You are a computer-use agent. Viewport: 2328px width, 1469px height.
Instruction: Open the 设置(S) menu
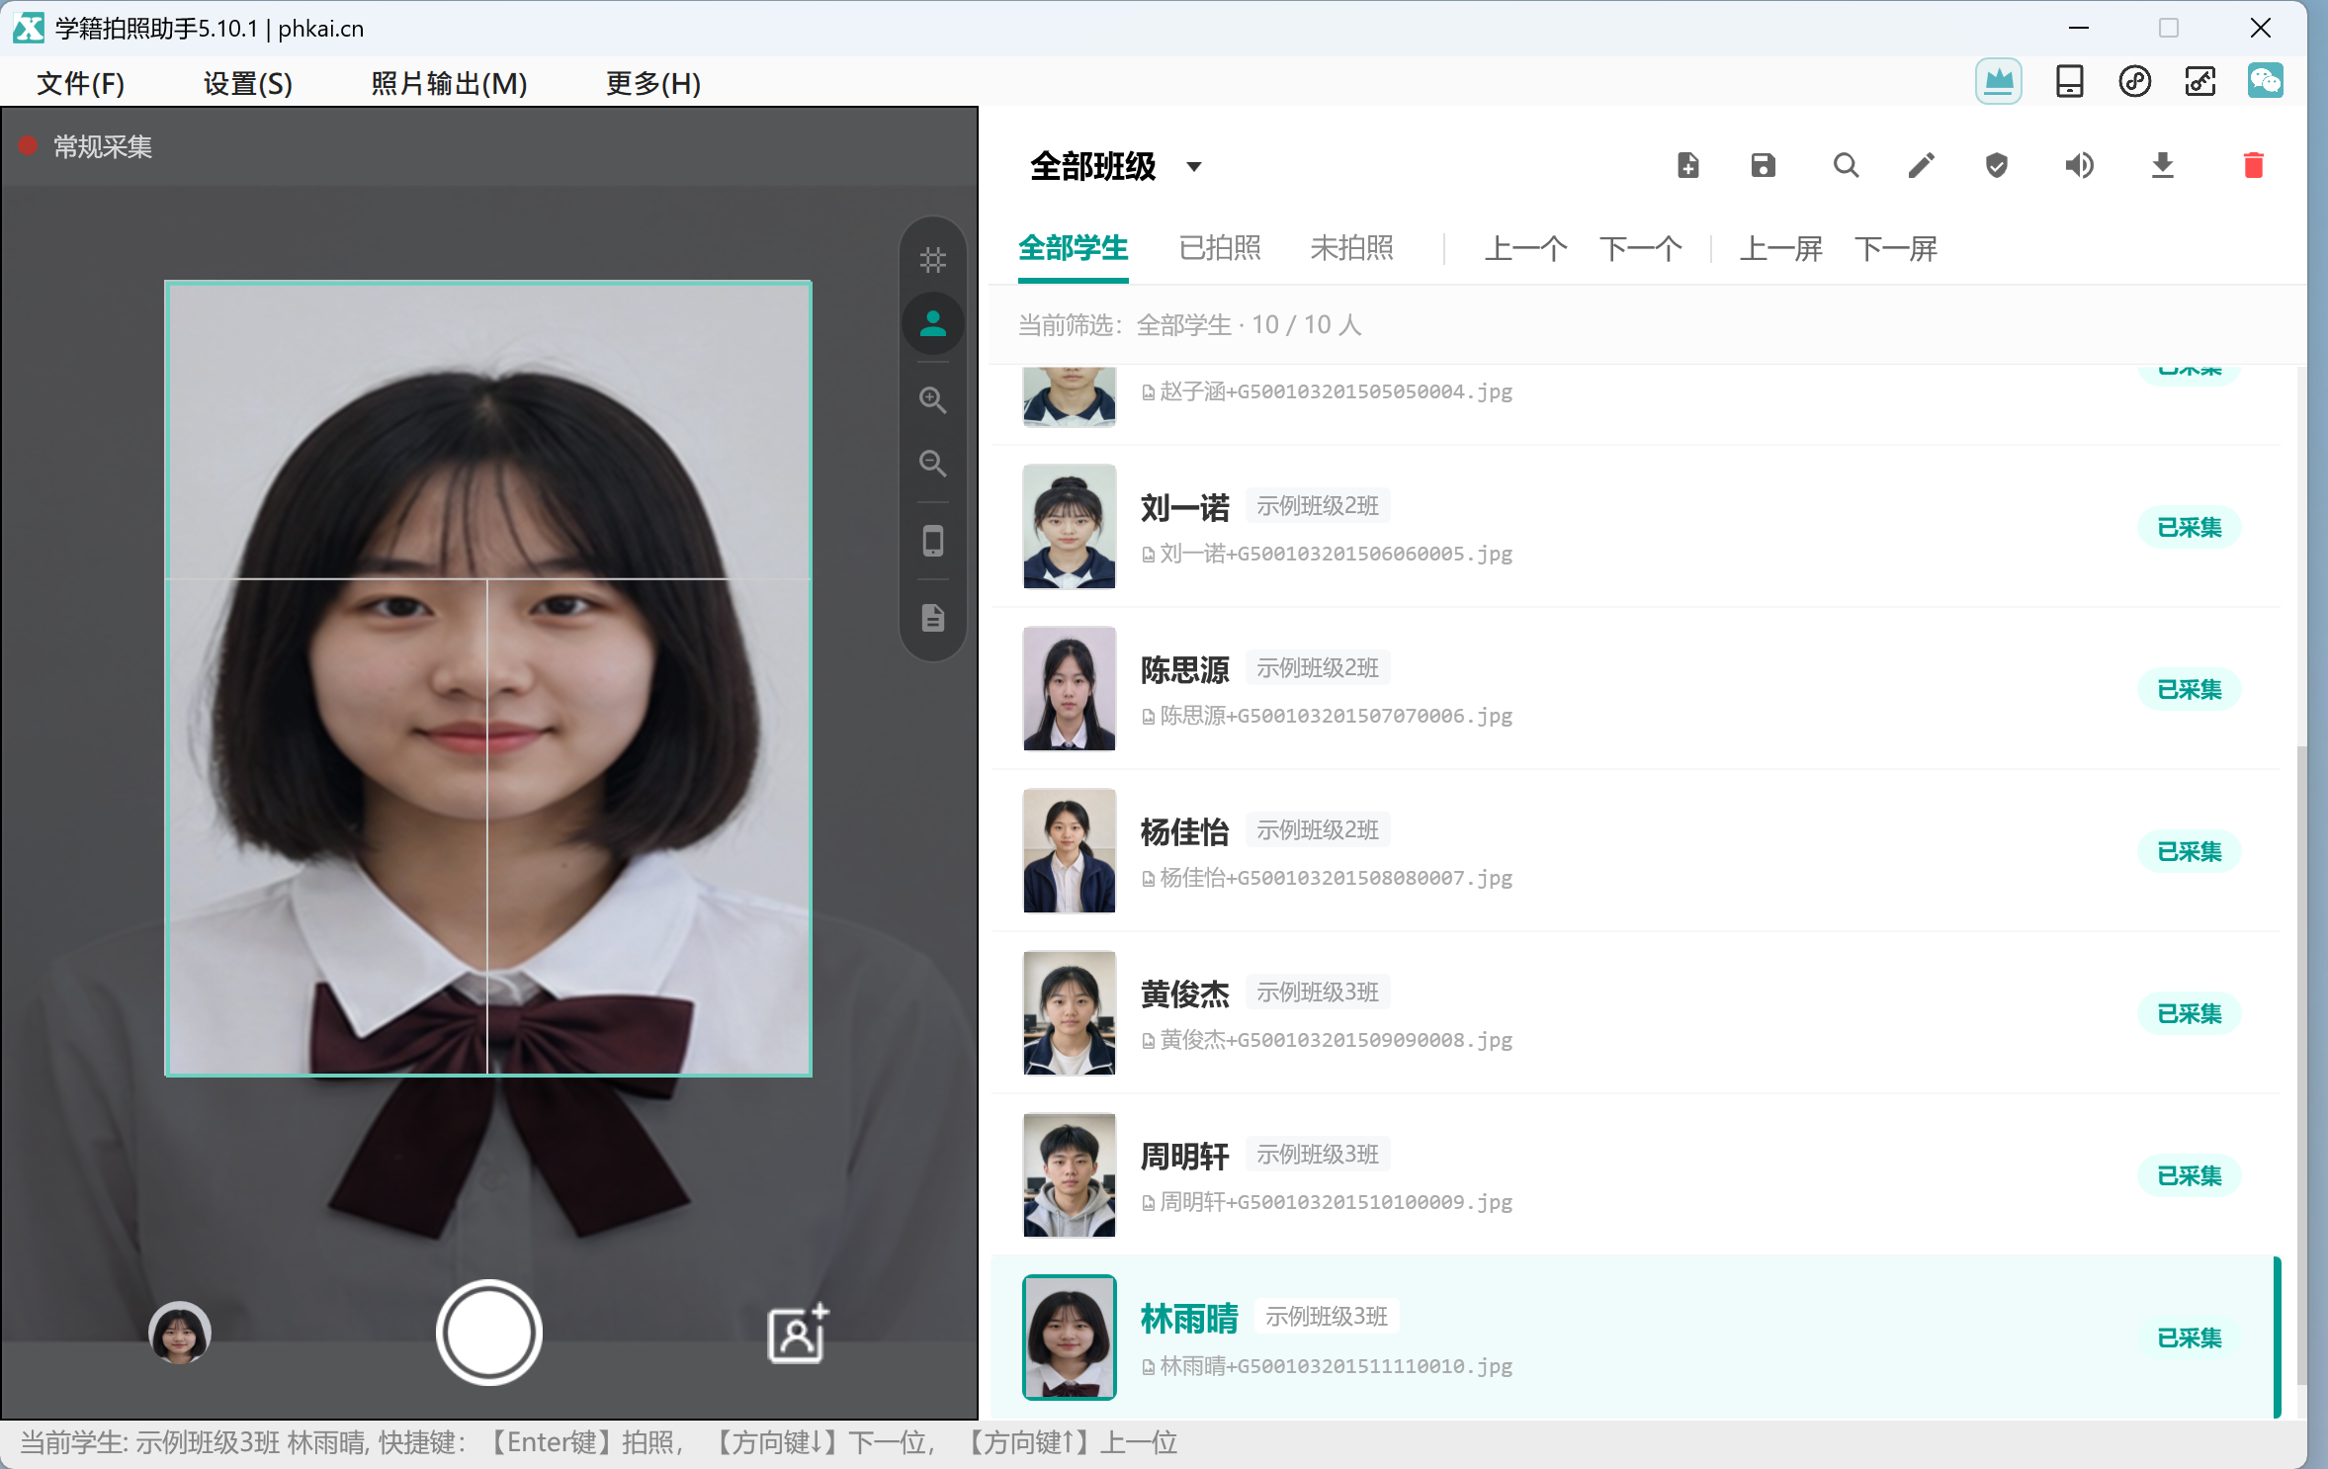(x=248, y=84)
